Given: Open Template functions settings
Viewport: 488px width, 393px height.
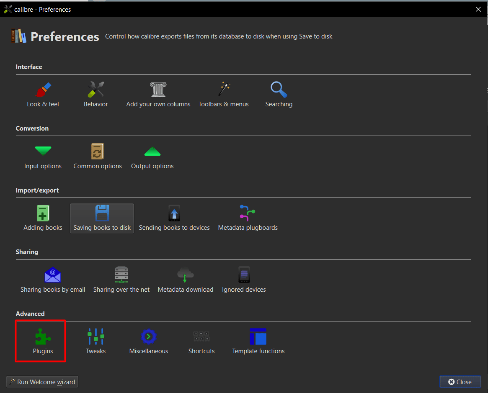Looking at the screenshot, I should [258, 342].
